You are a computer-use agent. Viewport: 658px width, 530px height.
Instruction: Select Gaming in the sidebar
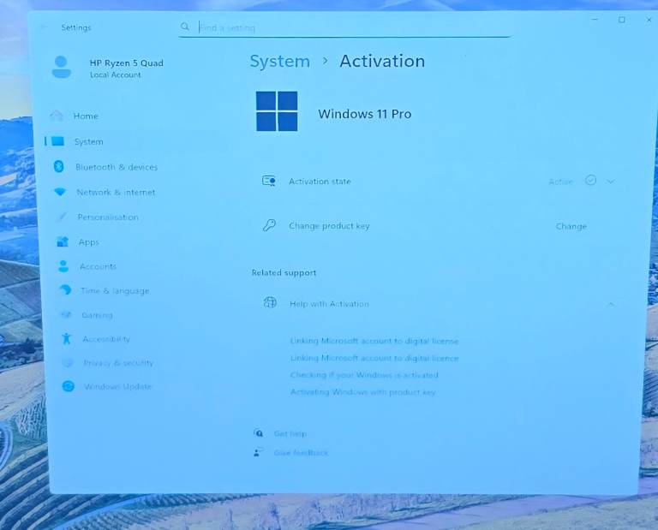coord(97,315)
